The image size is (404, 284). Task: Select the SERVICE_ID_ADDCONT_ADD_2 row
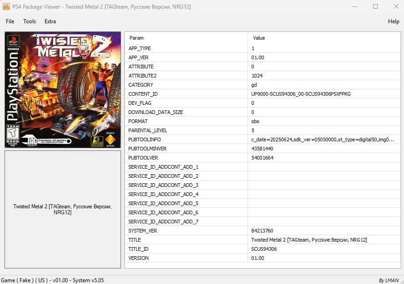(263, 176)
